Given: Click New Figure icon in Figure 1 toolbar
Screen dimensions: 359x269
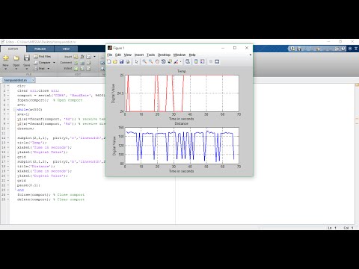Looking at the screenshot, I should point(109,62).
